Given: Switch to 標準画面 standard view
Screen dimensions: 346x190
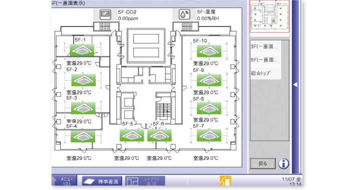Looking at the screenshot, I should 102,181.
